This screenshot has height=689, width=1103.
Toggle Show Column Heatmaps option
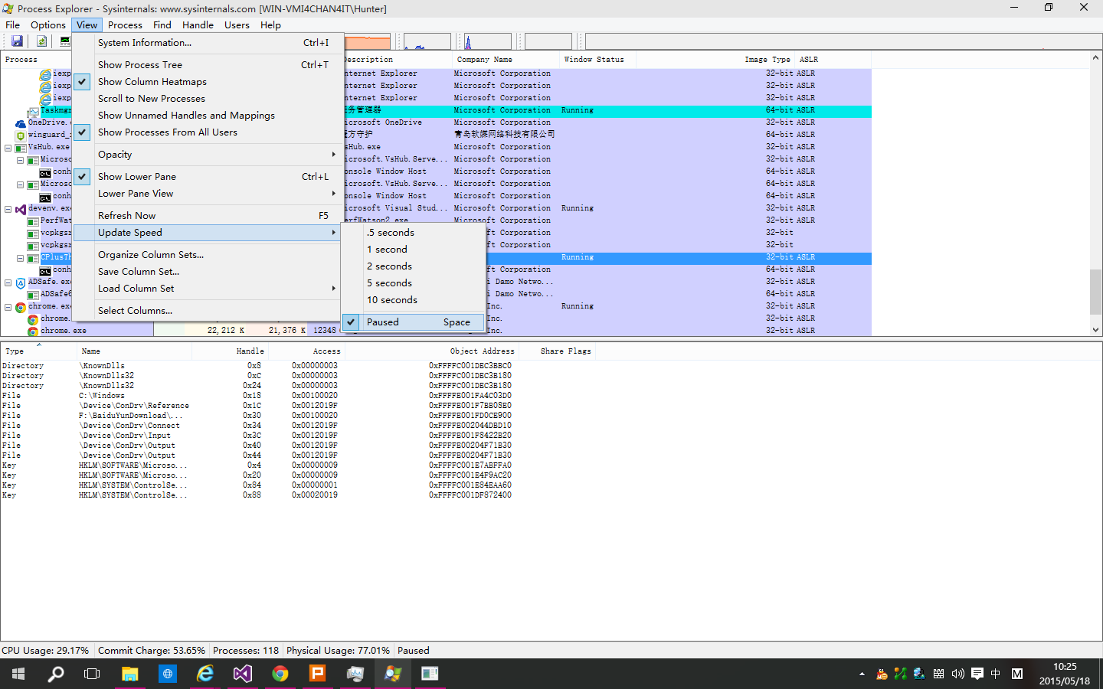(208, 82)
